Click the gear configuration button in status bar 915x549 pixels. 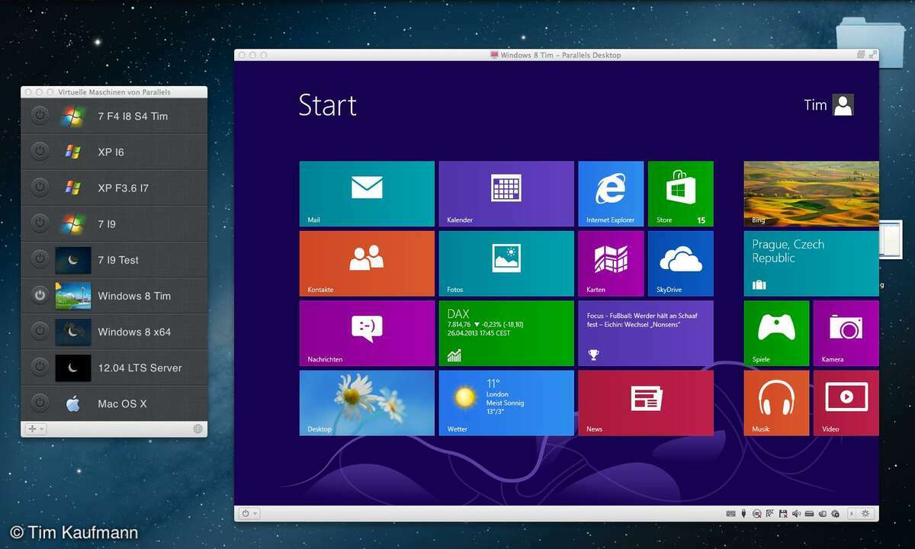click(x=865, y=514)
